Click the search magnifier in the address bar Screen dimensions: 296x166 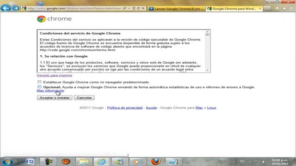[x=124, y=8]
